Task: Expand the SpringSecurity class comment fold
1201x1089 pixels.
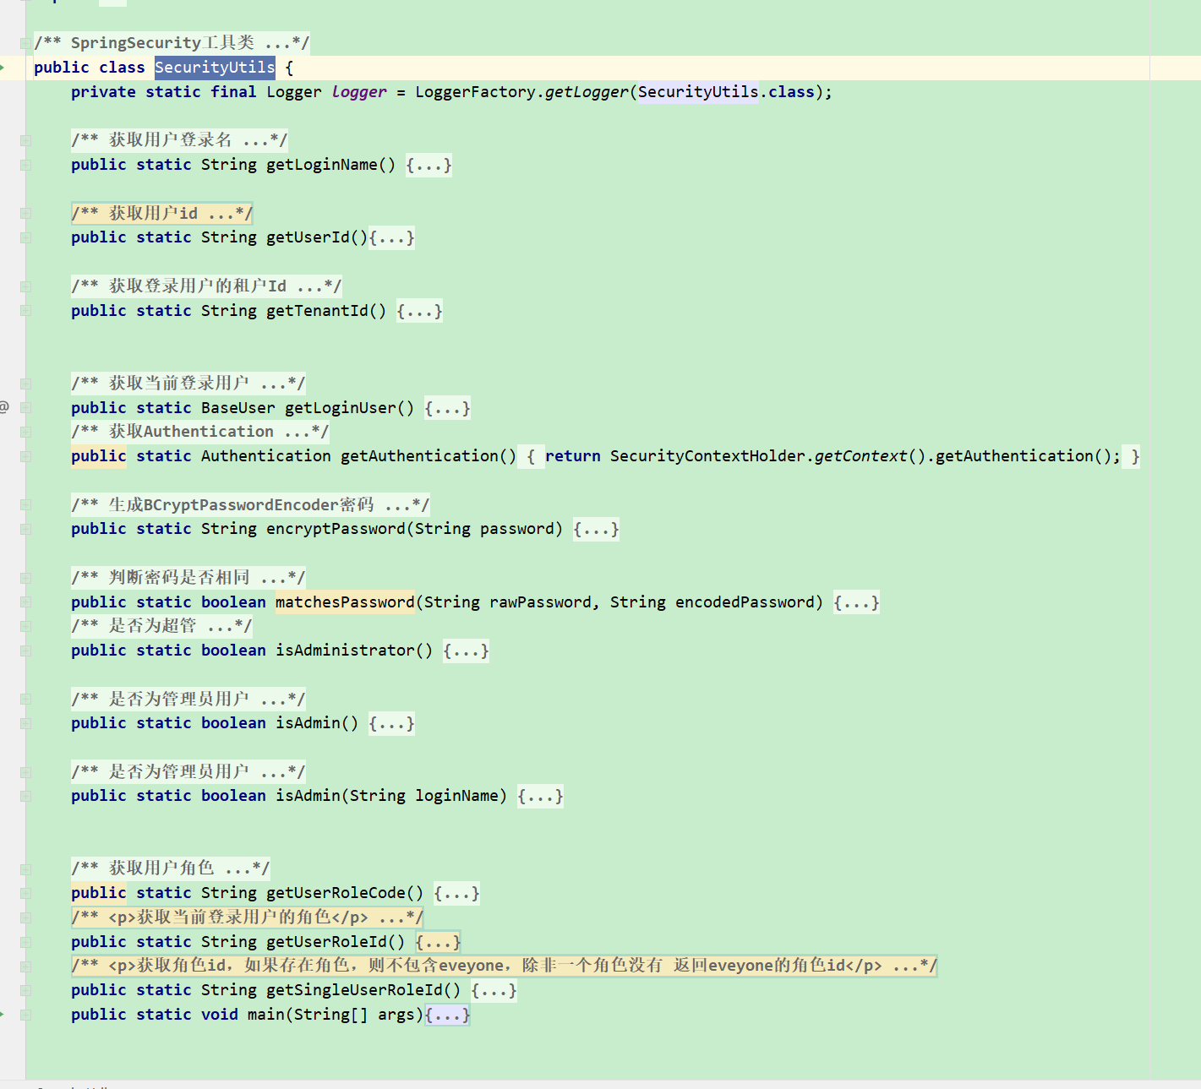Action: coord(25,43)
